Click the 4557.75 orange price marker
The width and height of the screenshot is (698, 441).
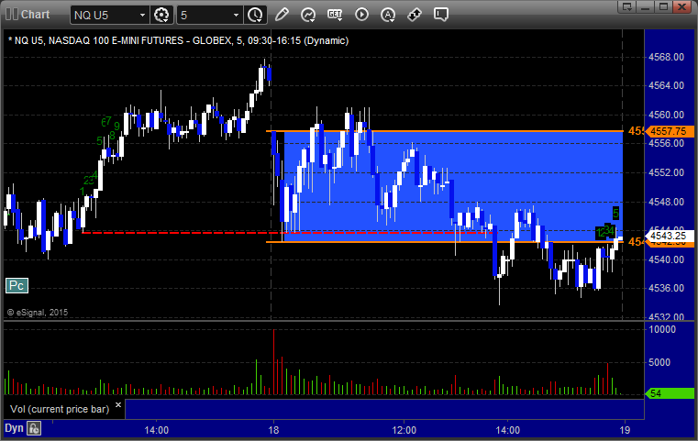[x=669, y=131]
